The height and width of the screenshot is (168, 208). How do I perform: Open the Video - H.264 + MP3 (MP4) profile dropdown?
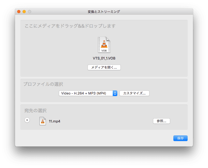click(x=88, y=93)
